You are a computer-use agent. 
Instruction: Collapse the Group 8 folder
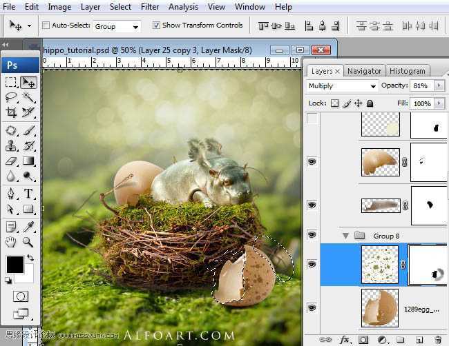click(345, 236)
